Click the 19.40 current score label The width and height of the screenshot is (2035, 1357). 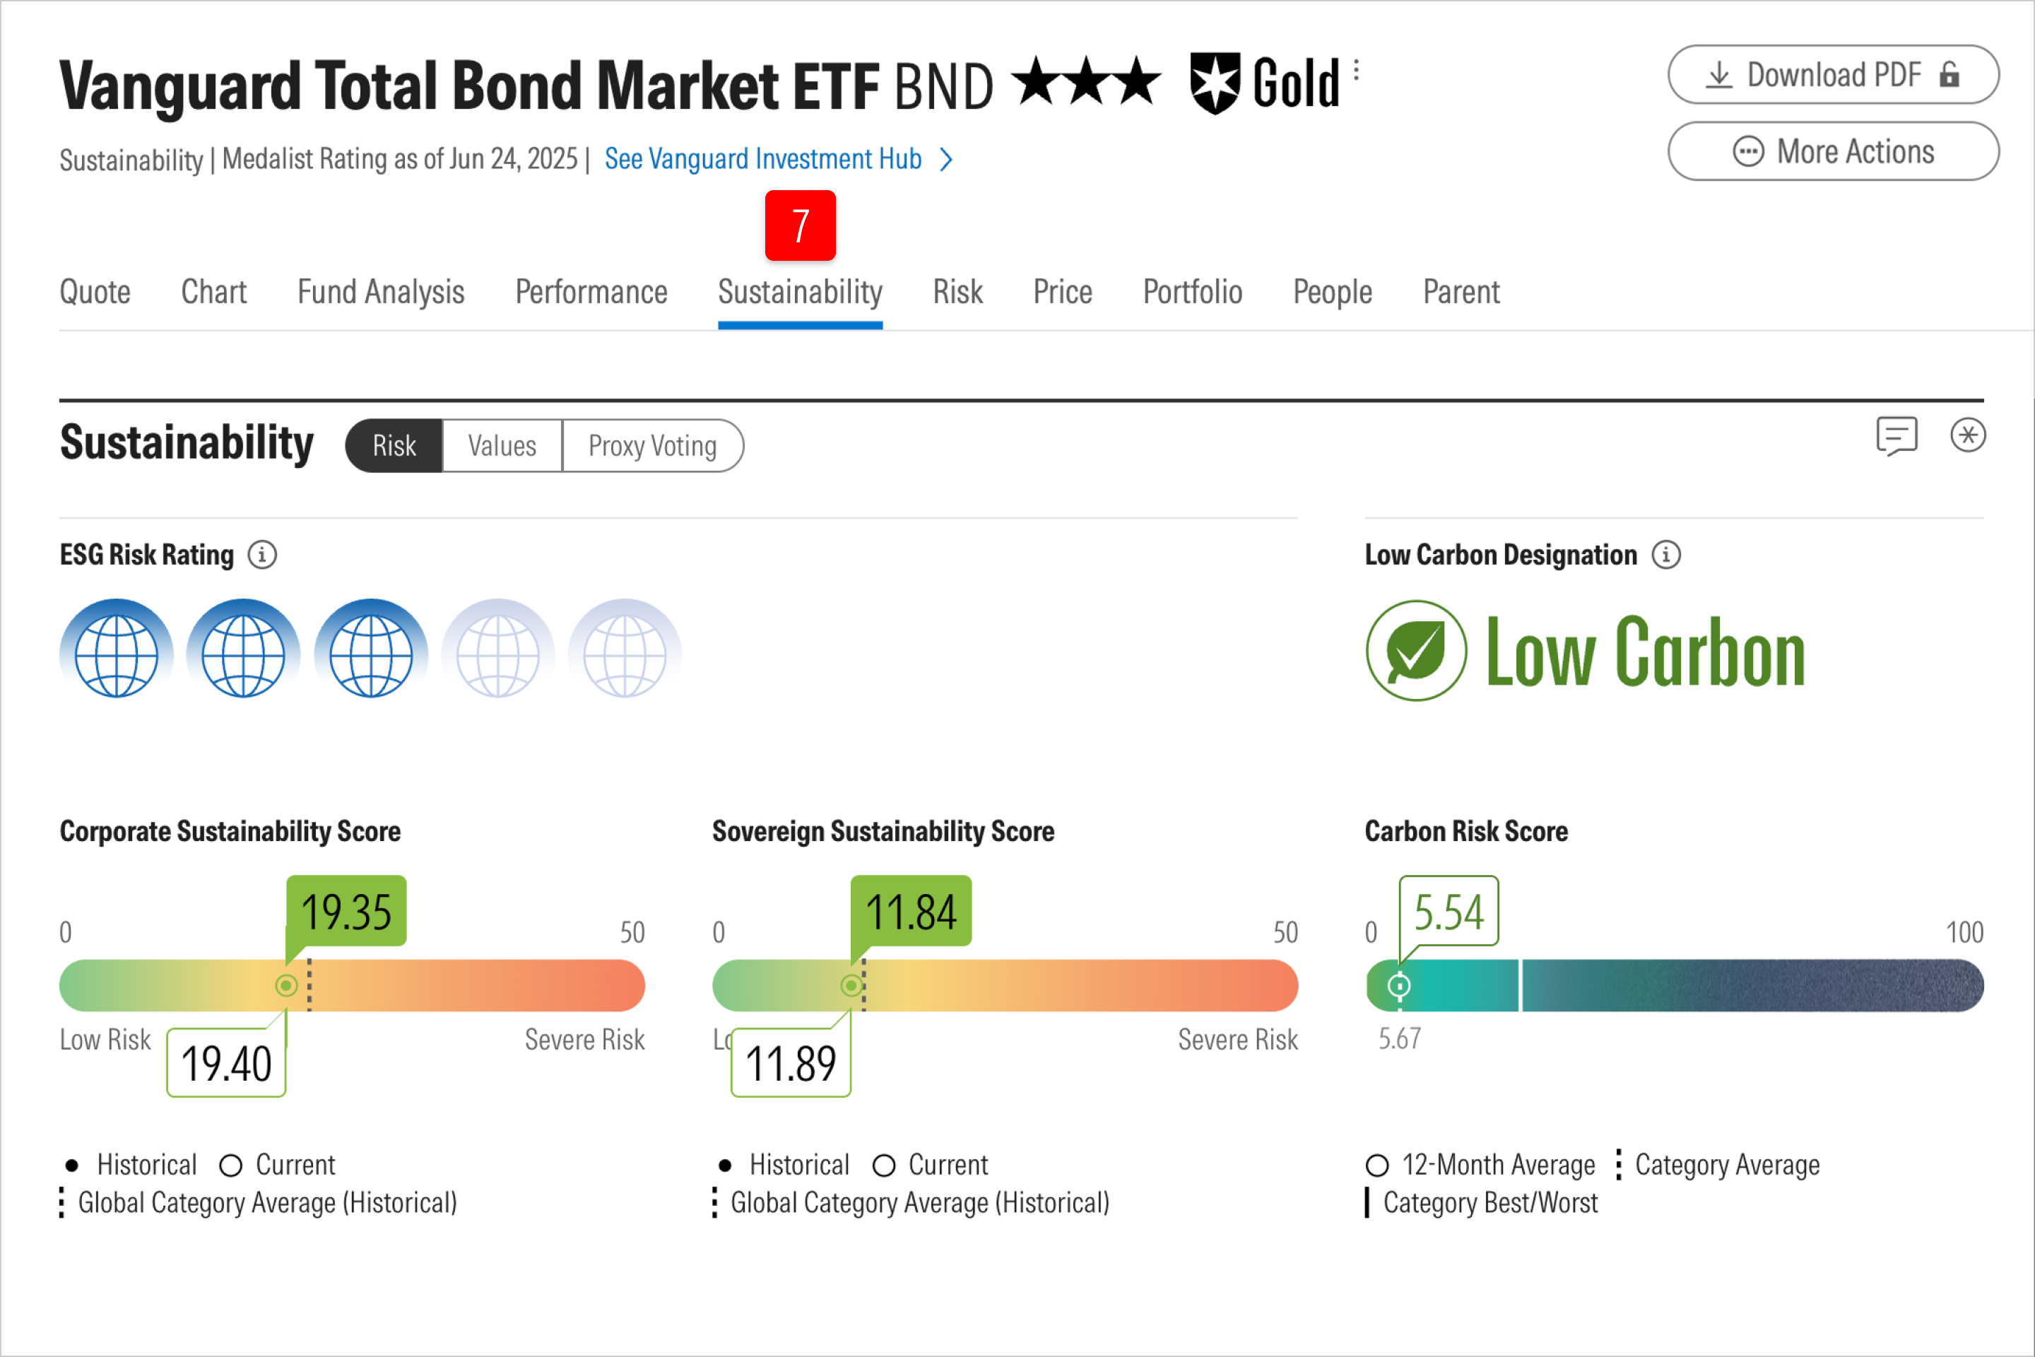227,1063
